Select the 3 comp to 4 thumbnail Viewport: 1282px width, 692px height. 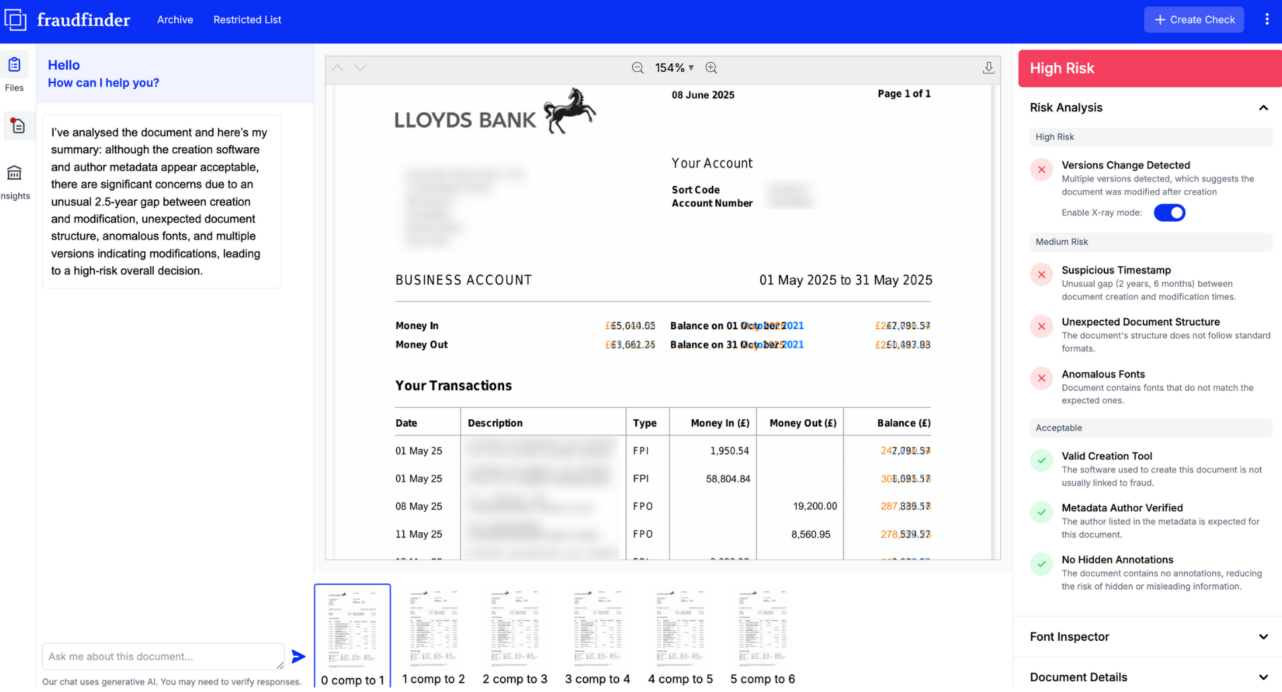pos(598,636)
